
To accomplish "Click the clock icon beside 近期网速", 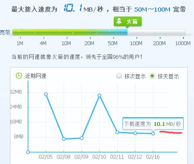I will point(19,76).
